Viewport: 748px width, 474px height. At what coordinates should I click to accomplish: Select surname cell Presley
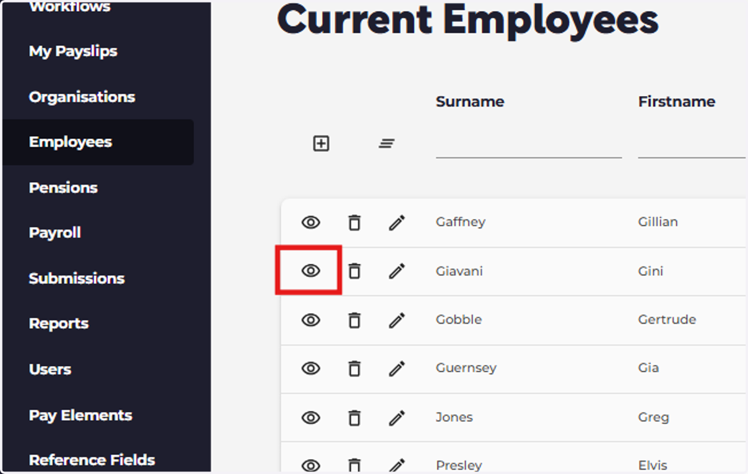point(459,465)
